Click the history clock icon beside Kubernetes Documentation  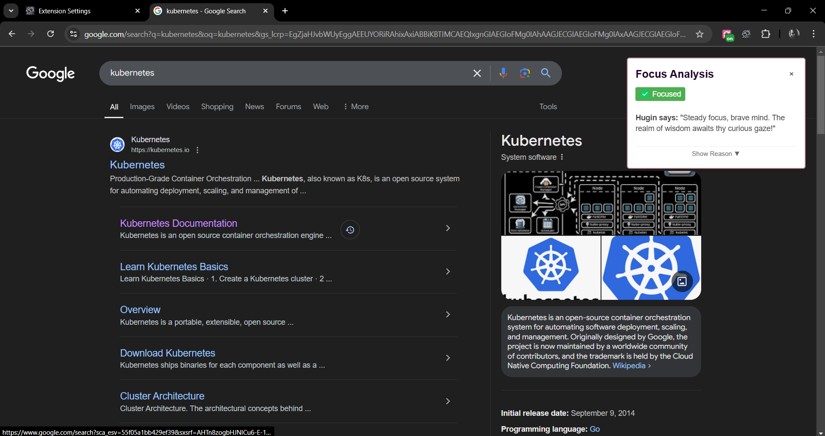[x=350, y=230]
